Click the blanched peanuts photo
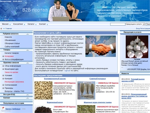This screenshot has height=113, width=150. pos(43,90)
